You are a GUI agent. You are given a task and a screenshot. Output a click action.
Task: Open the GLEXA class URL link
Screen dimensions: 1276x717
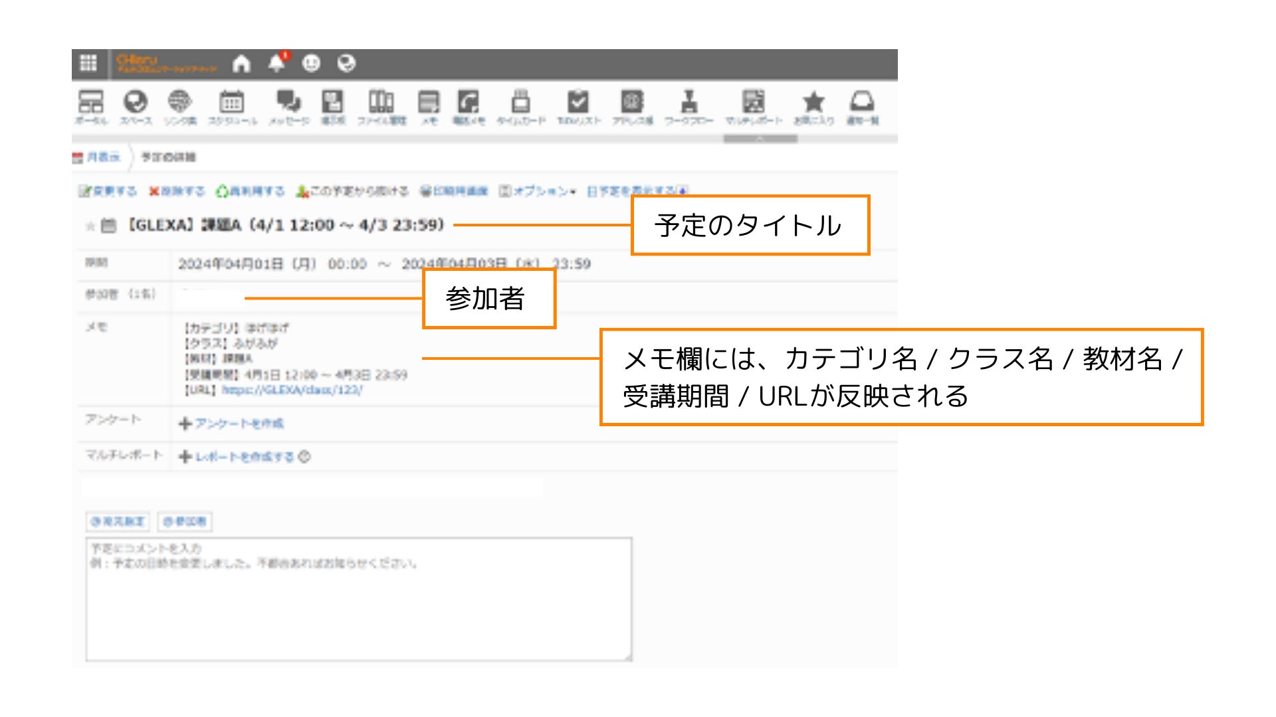point(292,390)
